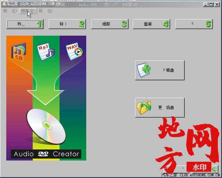Click the Audio DVD Creator banner image
The width and height of the screenshot is (222, 178).
tap(46, 98)
